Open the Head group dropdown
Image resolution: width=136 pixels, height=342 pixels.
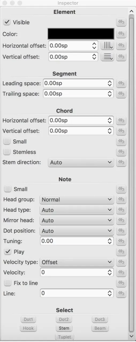(77, 200)
